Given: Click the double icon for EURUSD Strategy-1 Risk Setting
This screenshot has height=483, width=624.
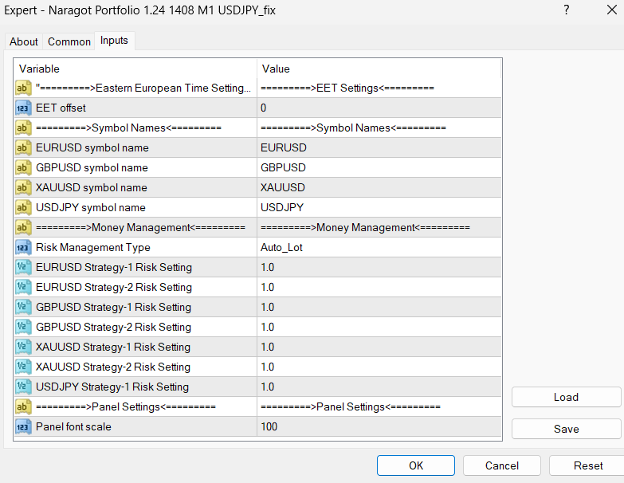Looking at the screenshot, I should (24, 267).
